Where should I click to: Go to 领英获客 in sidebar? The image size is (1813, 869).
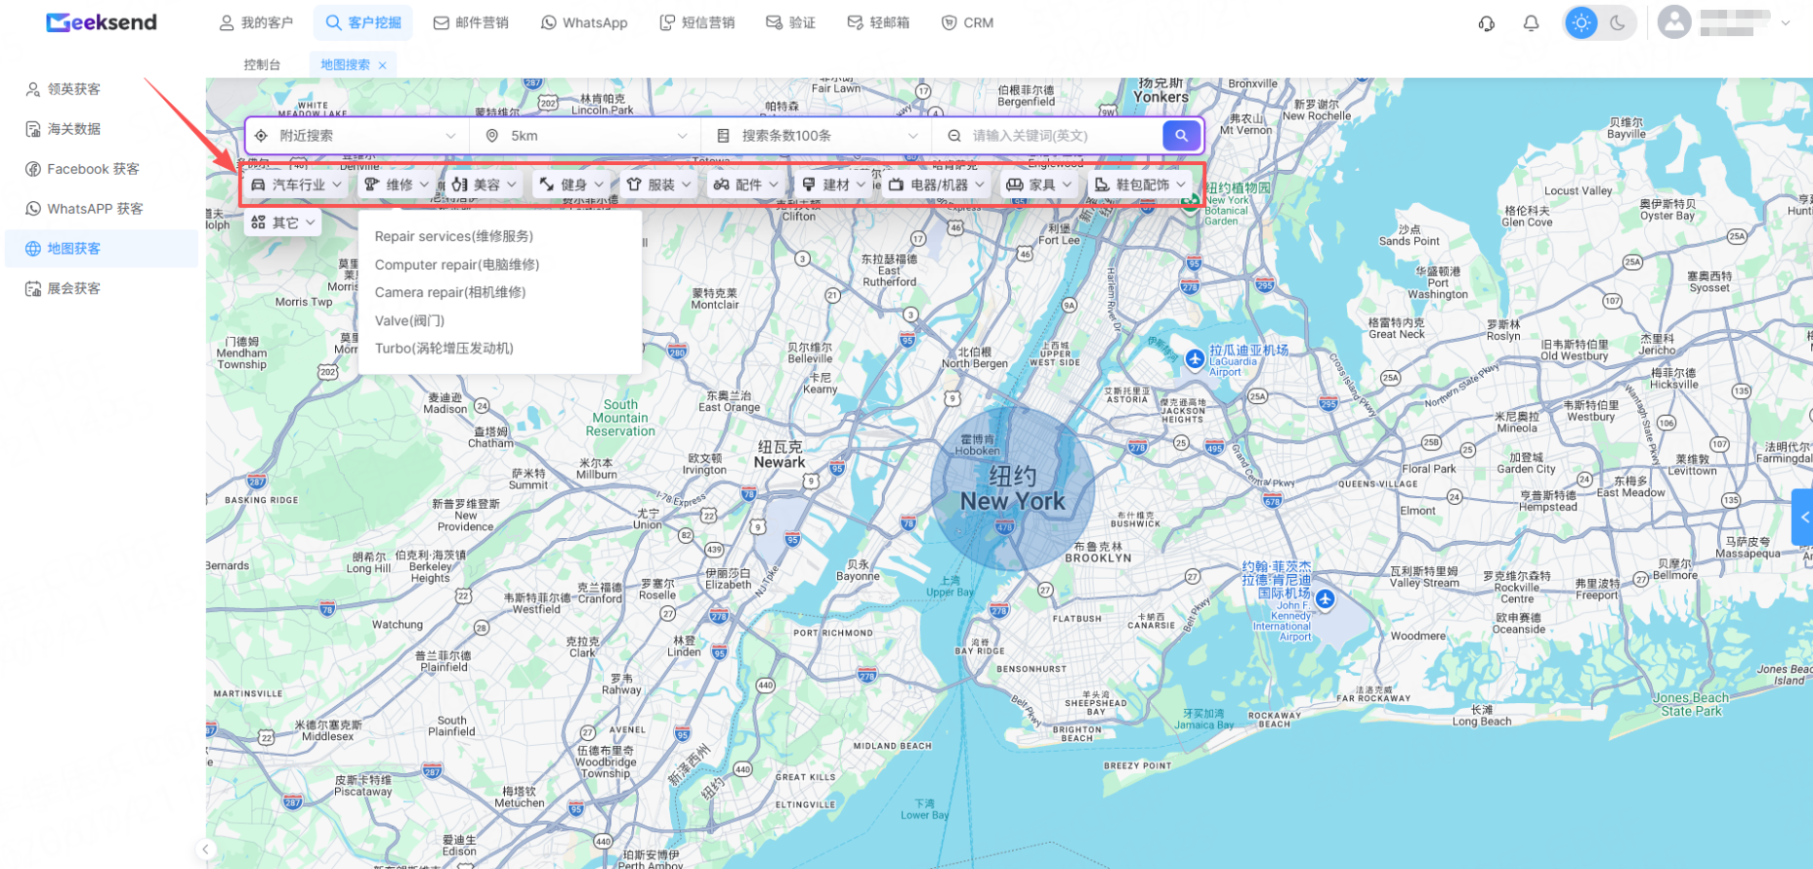tap(102, 89)
